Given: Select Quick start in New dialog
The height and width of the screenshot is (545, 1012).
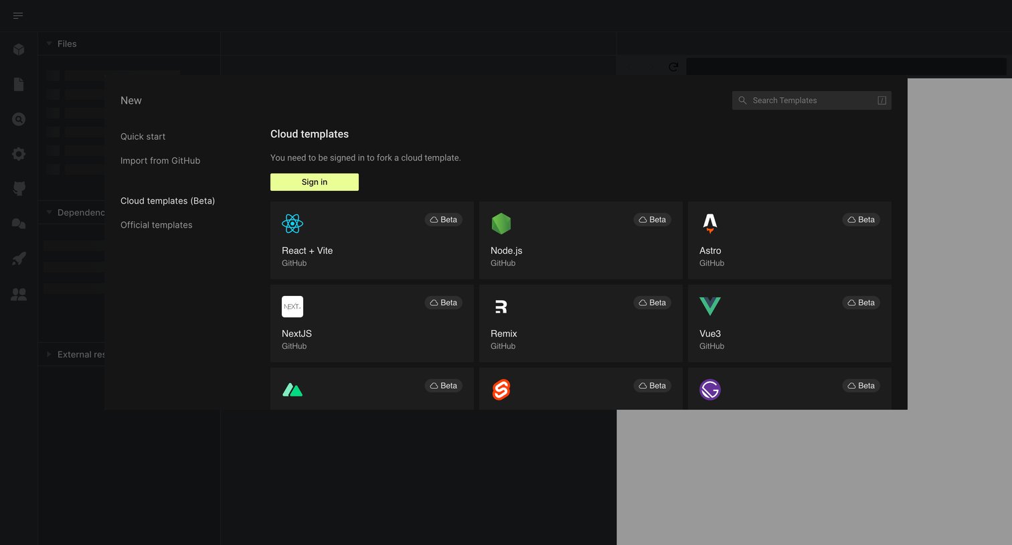Looking at the screenshot, I should pyautogui.click(x=143, y=137).
